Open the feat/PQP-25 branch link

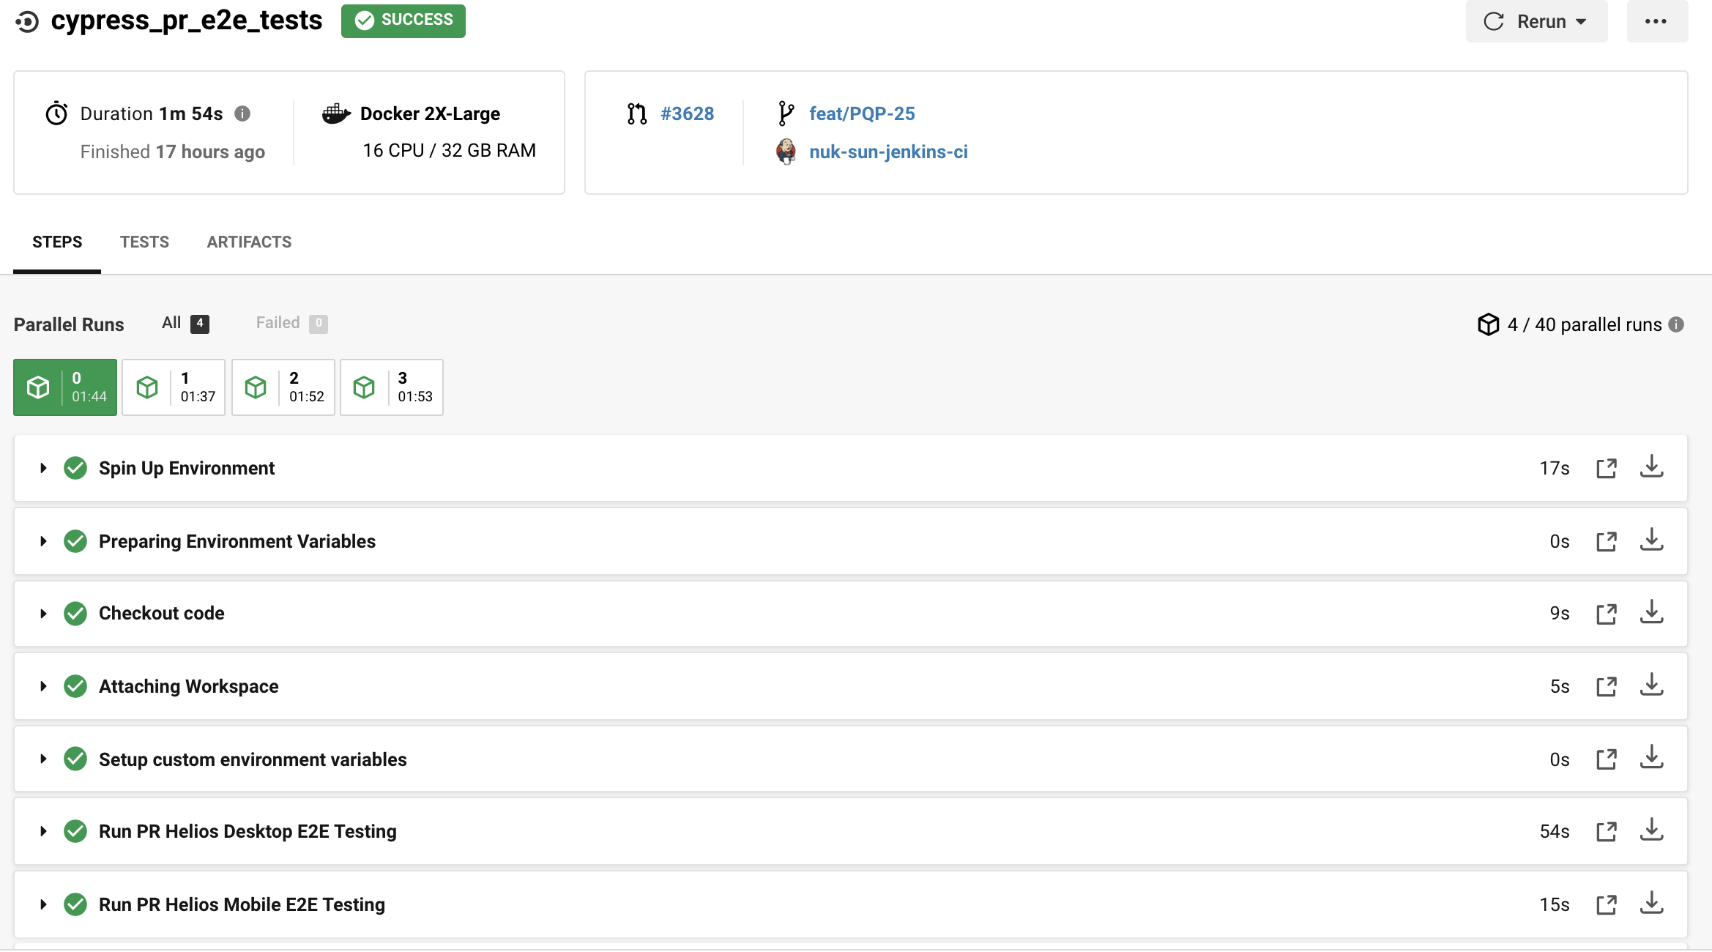(x=862, y=114)
